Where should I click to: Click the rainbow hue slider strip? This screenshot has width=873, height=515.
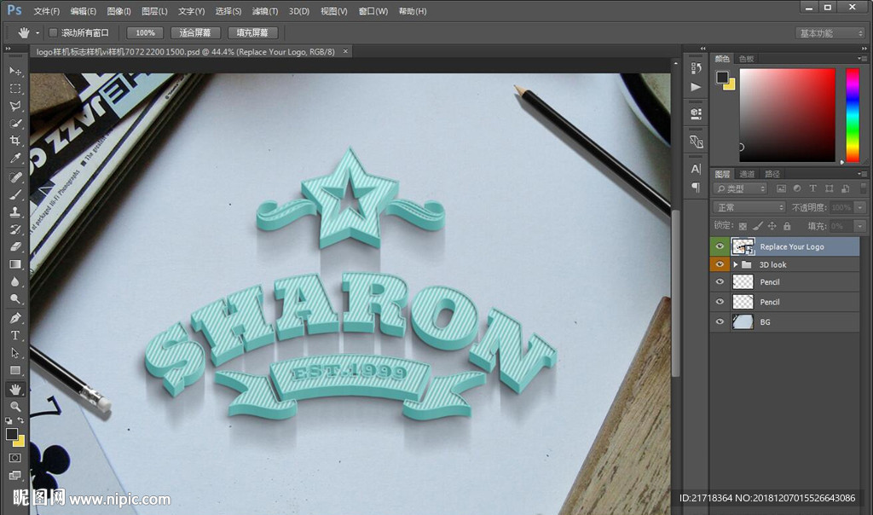(852, 114)
